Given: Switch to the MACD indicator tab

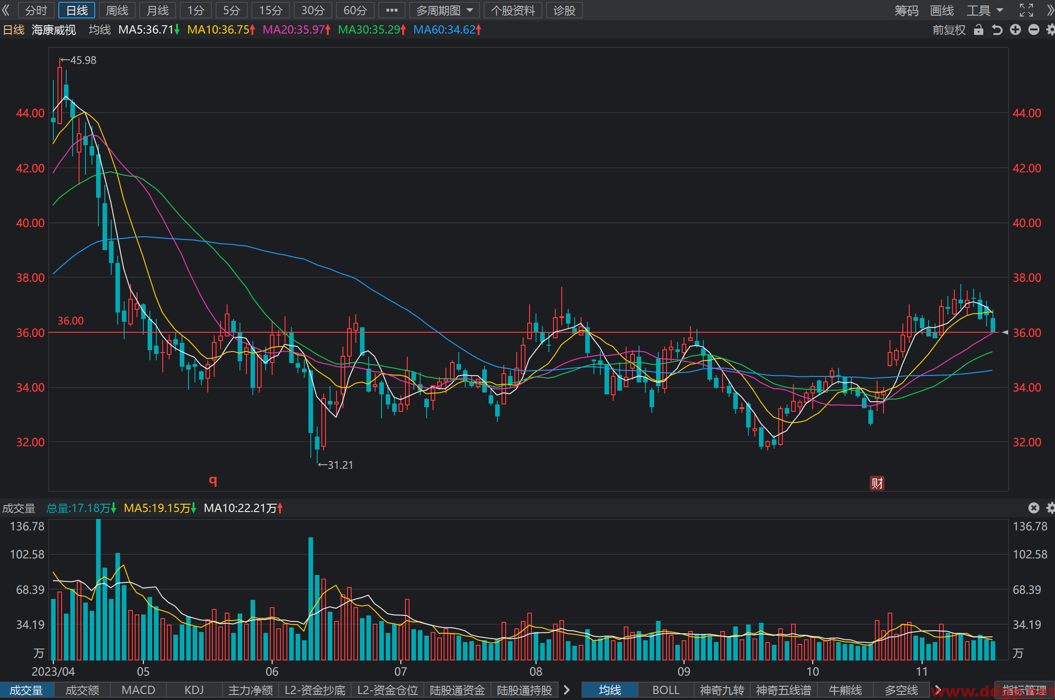Looking at the screenshot, I should pos(138,690).
